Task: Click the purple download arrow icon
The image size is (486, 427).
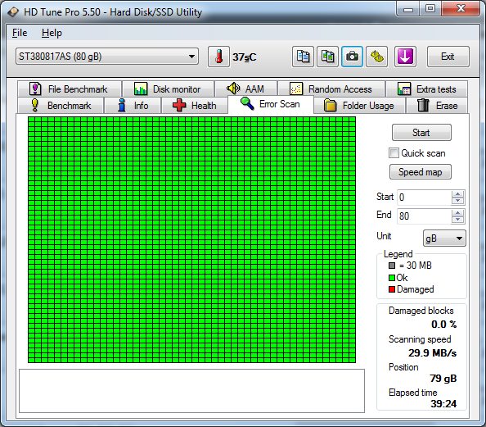Action: point(405,57)
